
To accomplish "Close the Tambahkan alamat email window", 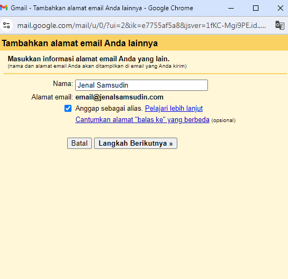I will click(x=280, y=8).
